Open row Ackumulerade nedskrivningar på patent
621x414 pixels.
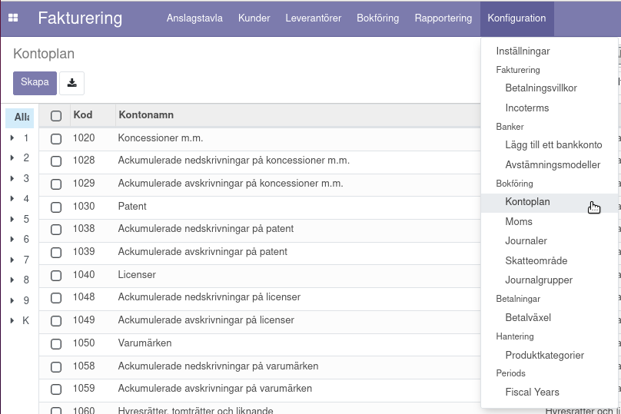pos(206,229)
